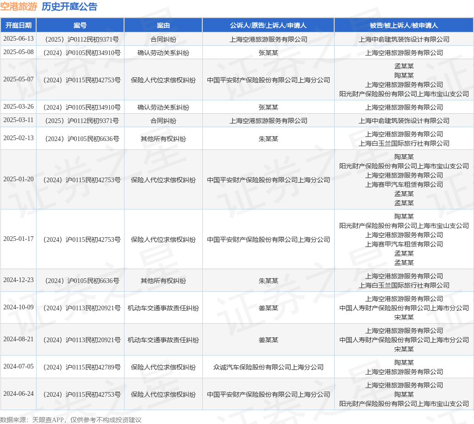Image resolution: width=474 pixels, height=424 pixels.
Task: Click date cell 2025-03-26
Action: 19,107
